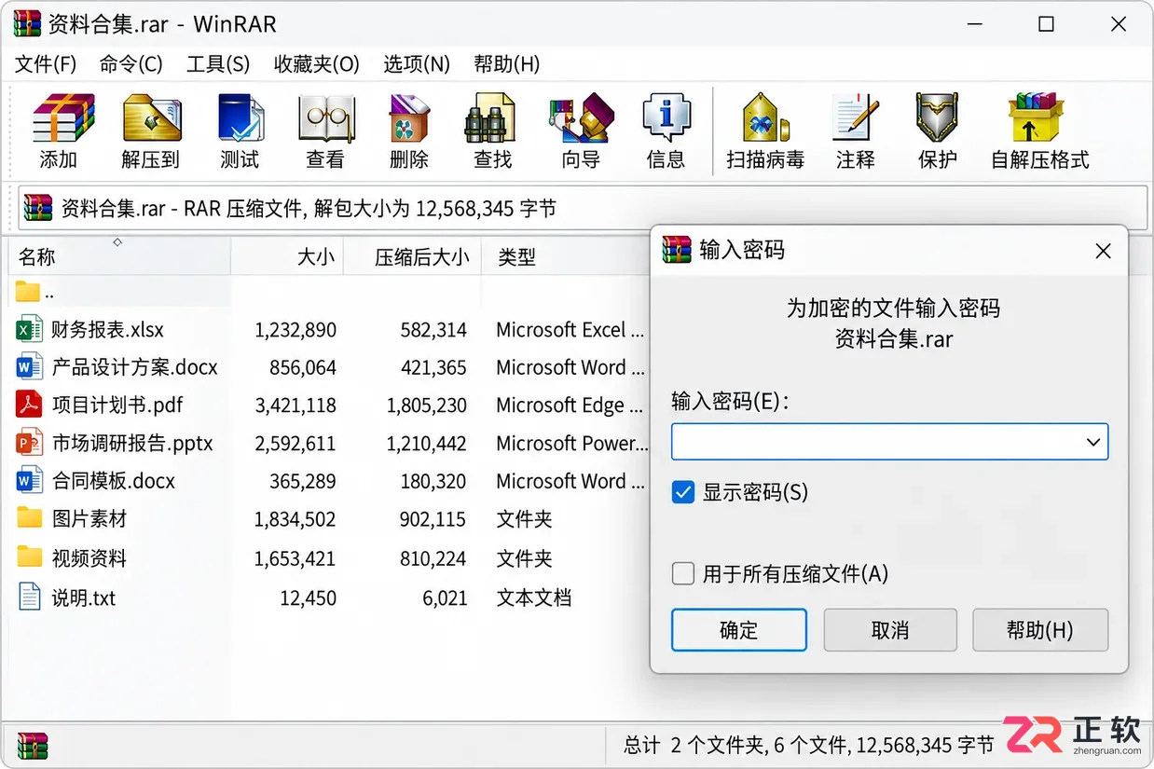The image size is (1154, 769).
Task: Click the archive path address bar
Action: click(x=583, y=208)
